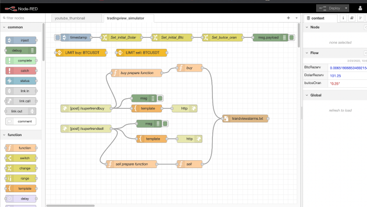Viewport: 367px width, 207px height.
Task: Collapse the Flow context section
Action: tap(307, 53)
